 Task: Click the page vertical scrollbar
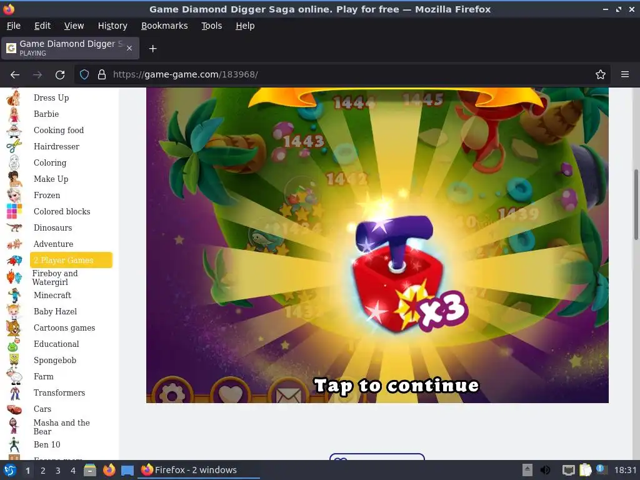click(x=636, y=204)
